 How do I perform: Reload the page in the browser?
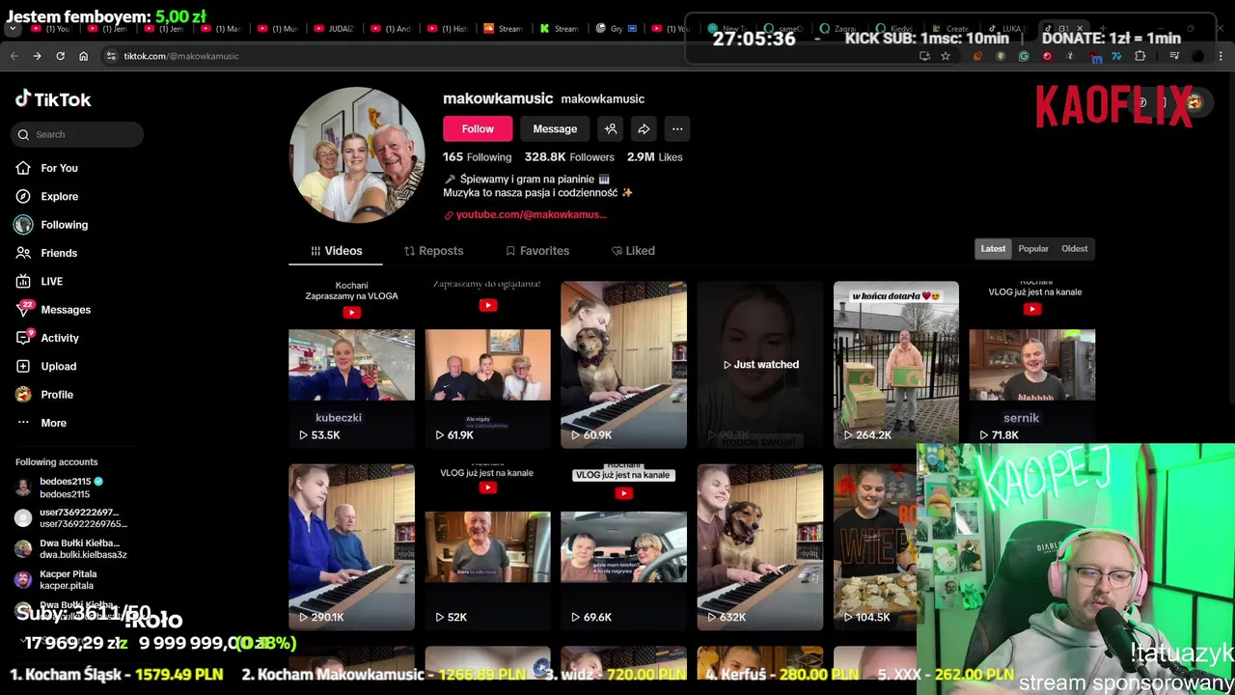click(60, 56)
